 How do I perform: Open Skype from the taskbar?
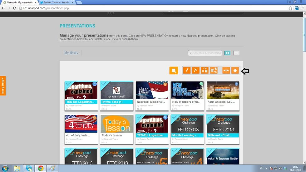(x=29, y=168)
